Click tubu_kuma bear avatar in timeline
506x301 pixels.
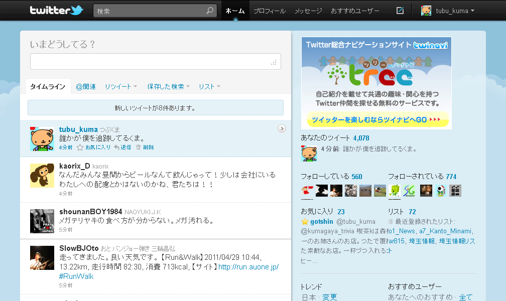point(42,139)
